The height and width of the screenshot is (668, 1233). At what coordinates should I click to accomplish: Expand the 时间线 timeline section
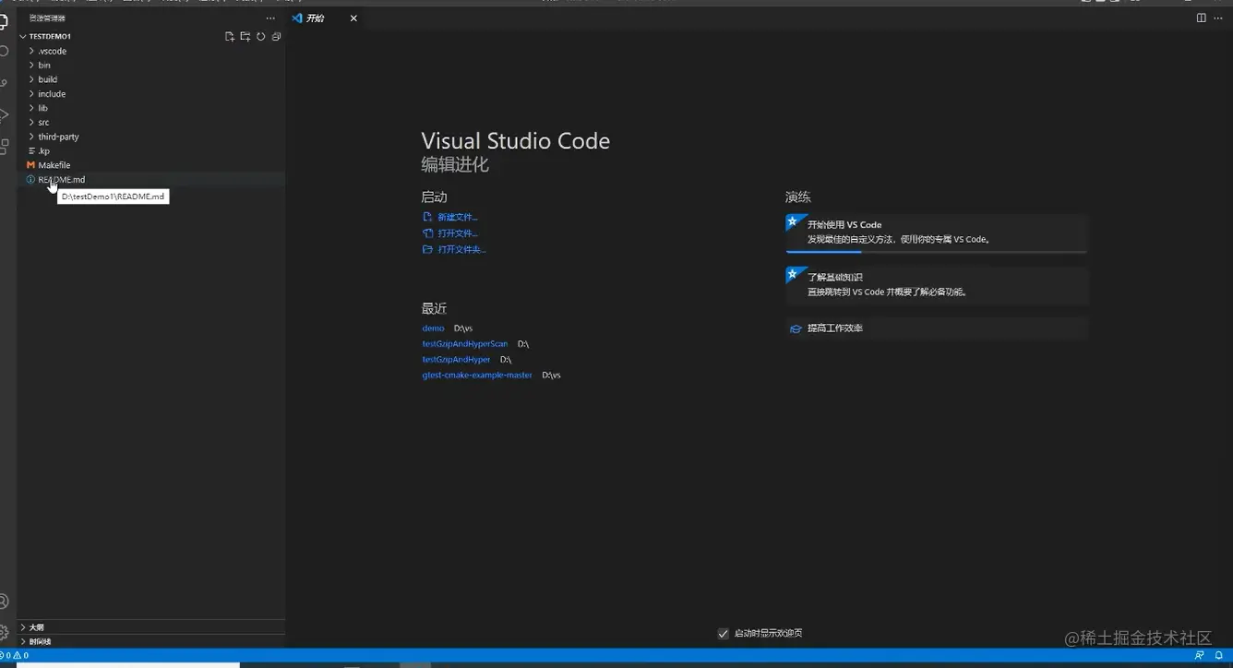[151, 641]
